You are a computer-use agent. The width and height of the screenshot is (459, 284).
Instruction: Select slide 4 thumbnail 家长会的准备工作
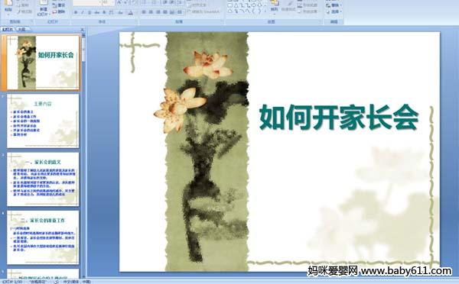click(x=43, y=237)
